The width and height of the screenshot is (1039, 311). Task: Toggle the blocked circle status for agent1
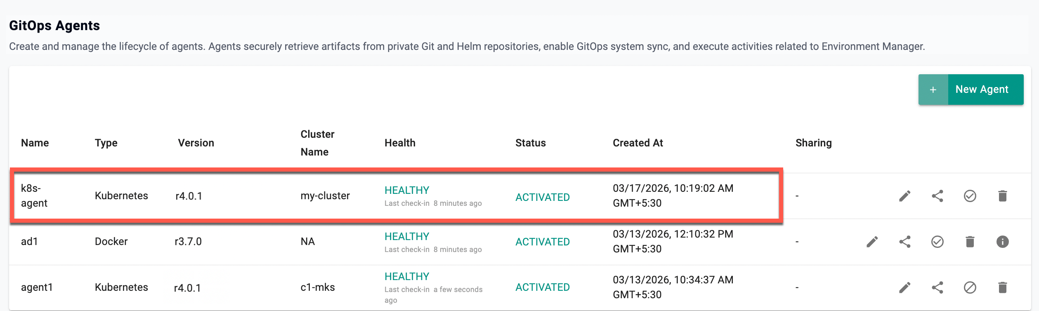click(970, 287)
